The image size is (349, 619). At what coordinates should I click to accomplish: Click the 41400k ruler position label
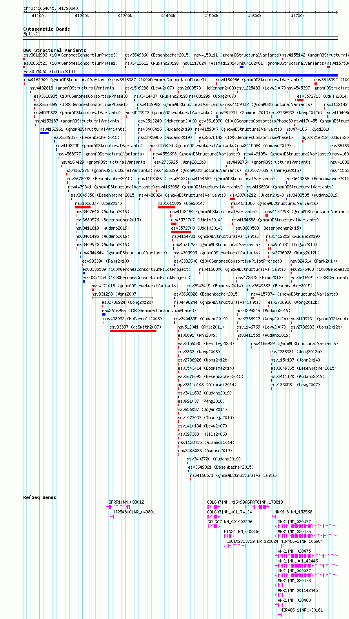pos(168,16)
